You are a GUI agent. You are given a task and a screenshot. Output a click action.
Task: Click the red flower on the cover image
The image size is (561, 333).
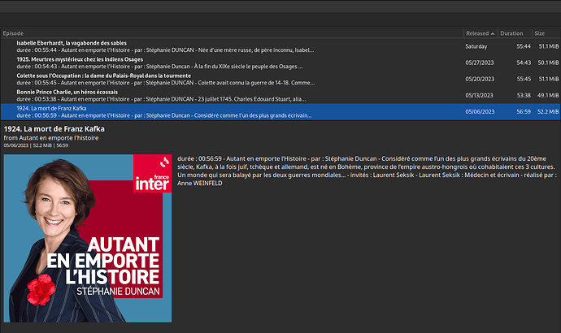pyautogui.click(x=39, y=288)
